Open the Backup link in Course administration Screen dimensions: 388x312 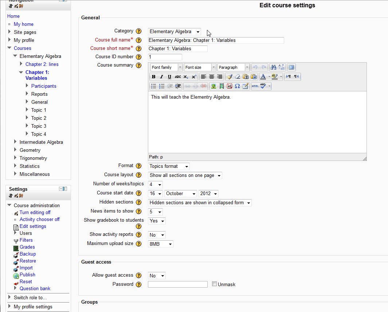click(x=28, y=254)
